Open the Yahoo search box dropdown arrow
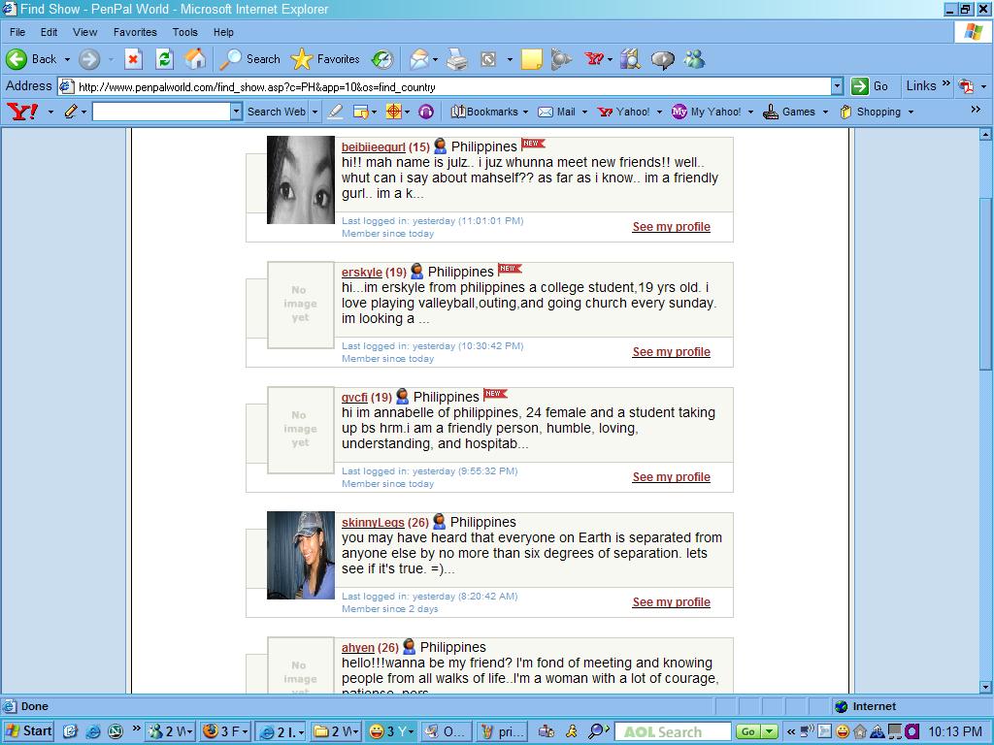This screenshot has width=994, height=745. point(235,112)
